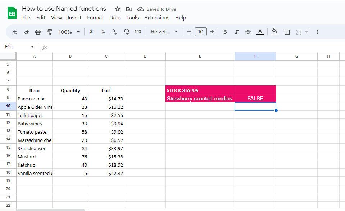Click the undo arrow icon
Screen dimensions: 345x211
(x=15, y=32)
